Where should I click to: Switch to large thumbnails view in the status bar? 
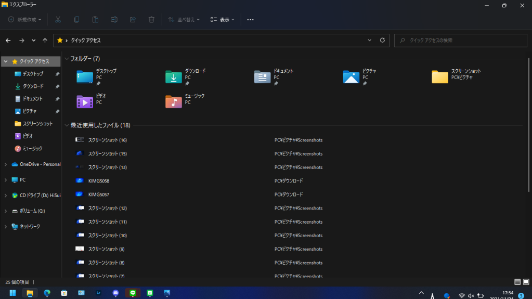(x=526, y=282)
